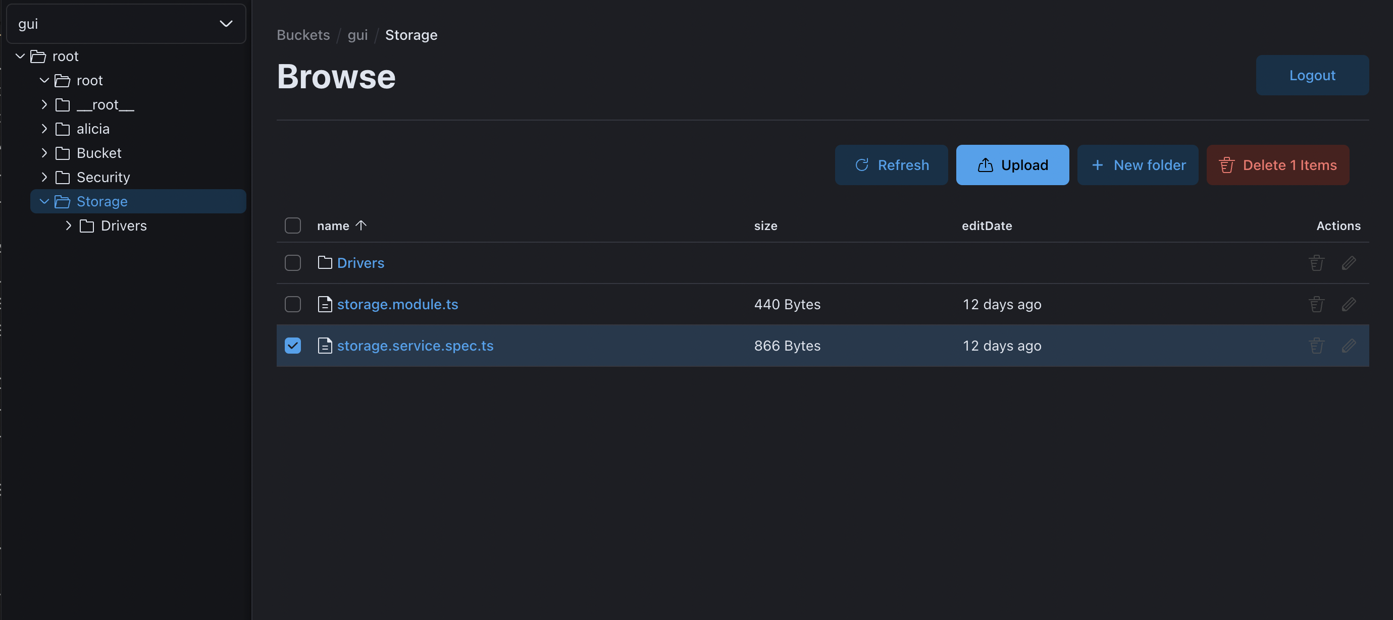1393x620 pixels.
Task: Click Delete 1 Items button
Action: pos(1277,165)
